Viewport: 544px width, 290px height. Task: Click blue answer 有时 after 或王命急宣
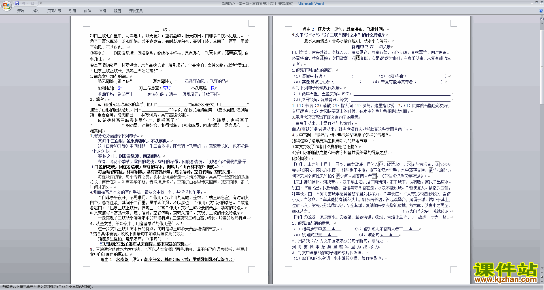(x=167, y=88)
